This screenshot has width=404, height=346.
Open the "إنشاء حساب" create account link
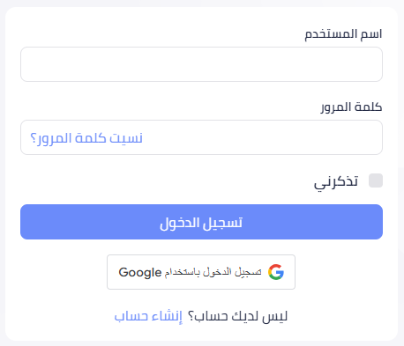[148, 316]
